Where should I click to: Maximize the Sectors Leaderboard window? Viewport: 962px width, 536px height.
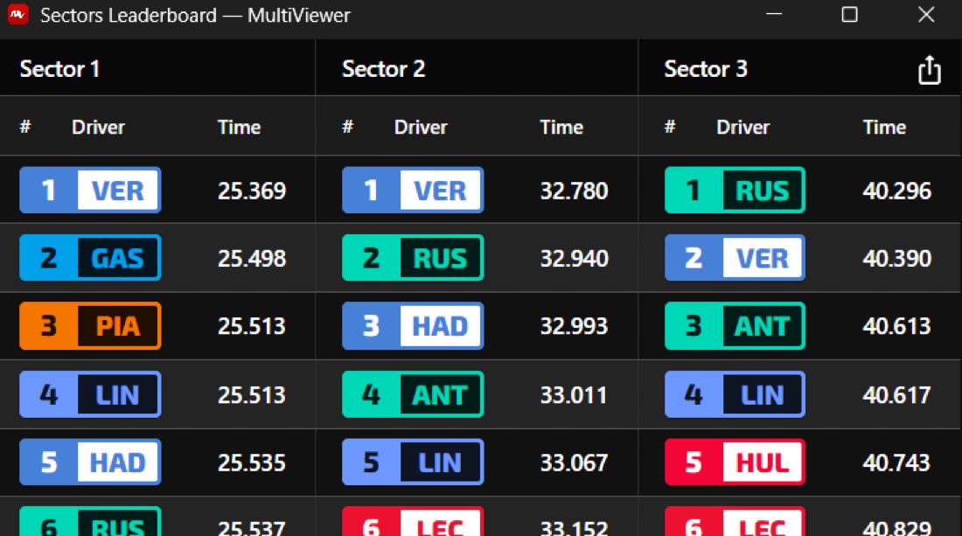(850, 14)
